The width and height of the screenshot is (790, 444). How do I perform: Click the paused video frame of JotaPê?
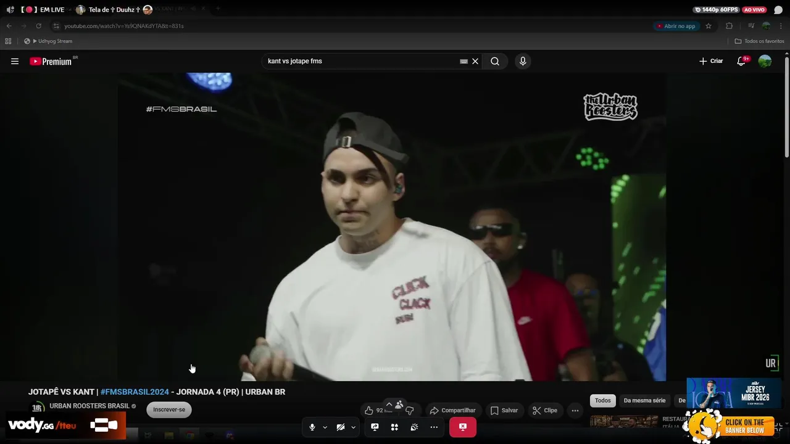click(392, 226)
